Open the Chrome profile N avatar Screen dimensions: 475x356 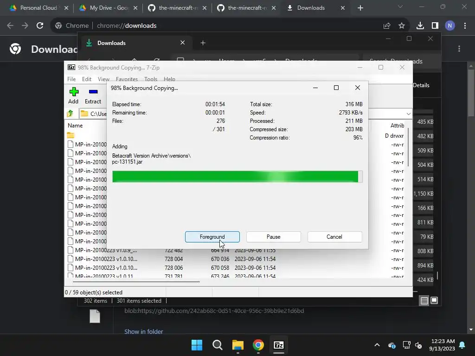click(450, 26)
